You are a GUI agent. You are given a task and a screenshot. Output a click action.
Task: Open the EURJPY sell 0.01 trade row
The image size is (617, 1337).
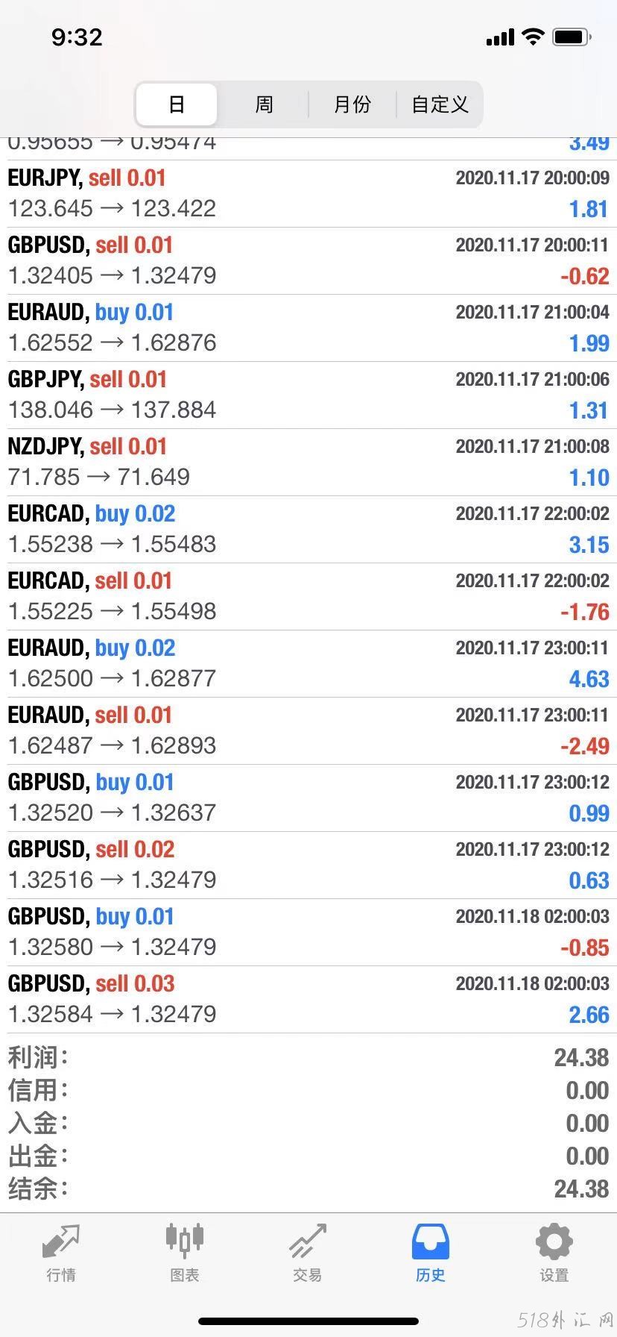[308, 194]
